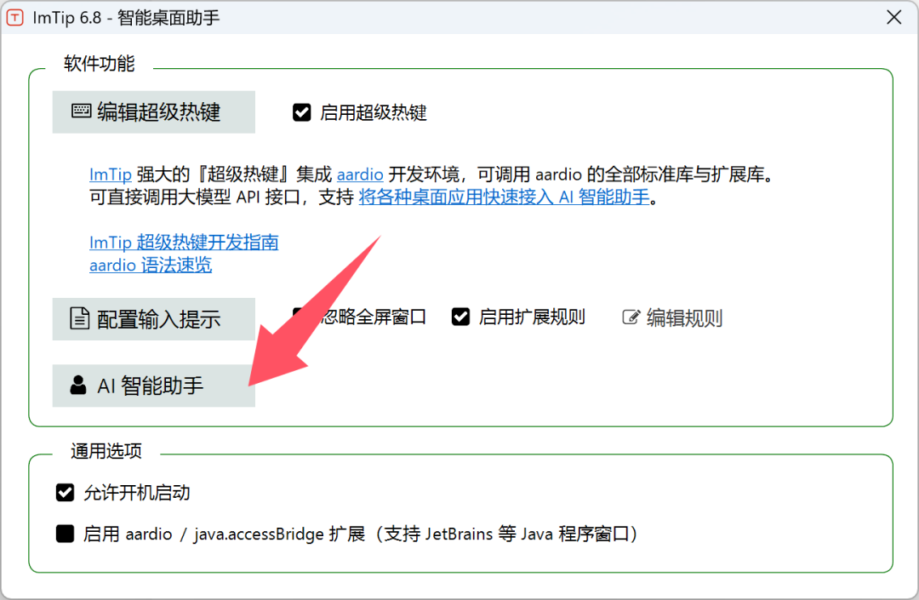Open the aardio hyperlink in description
This screenshot has width=919, height=600.
(360, 174)
